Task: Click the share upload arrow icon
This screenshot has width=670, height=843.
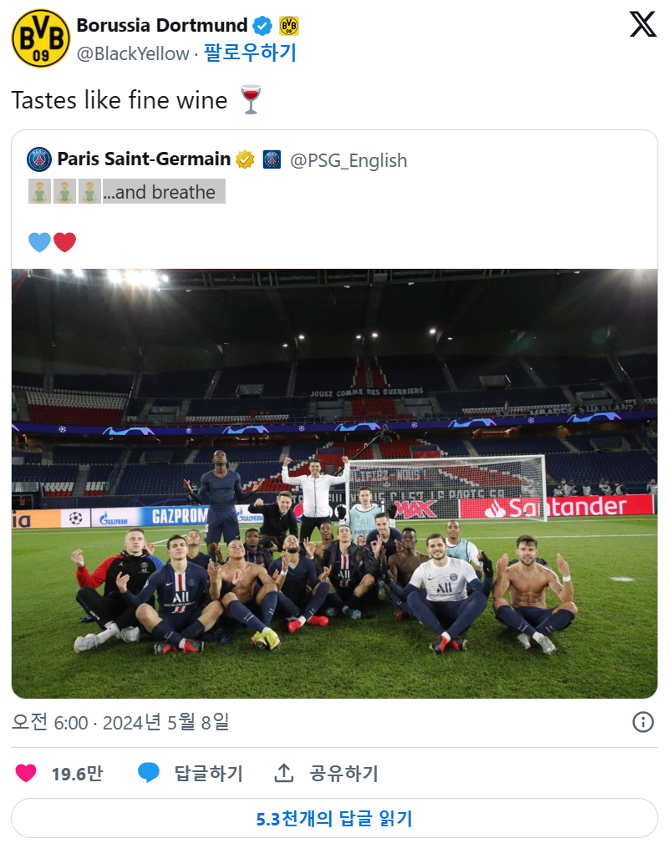Action: (284, 773)
